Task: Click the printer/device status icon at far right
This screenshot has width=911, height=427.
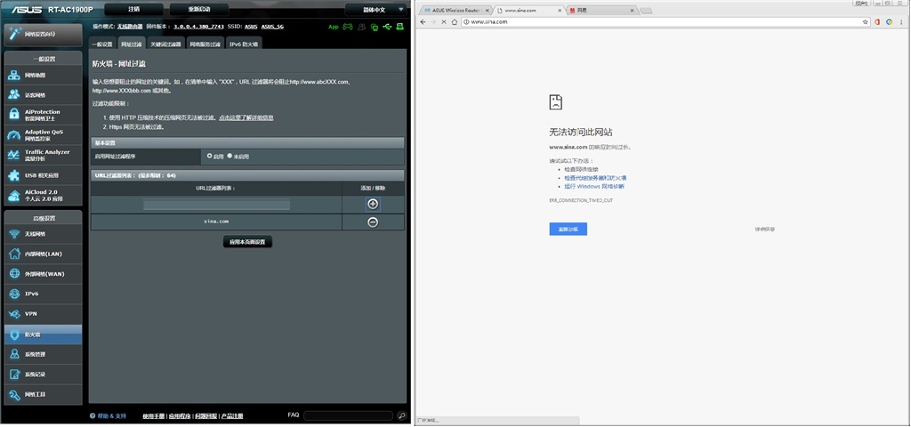Action: pyautogui.click(x=400, y=27)
